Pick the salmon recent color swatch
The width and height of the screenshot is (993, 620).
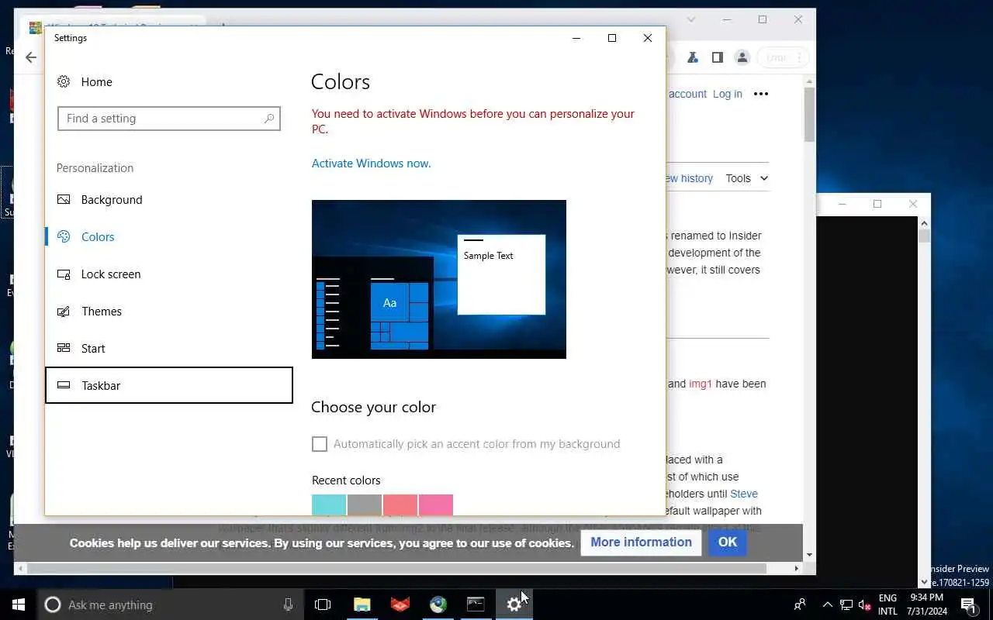coord(400,505)
